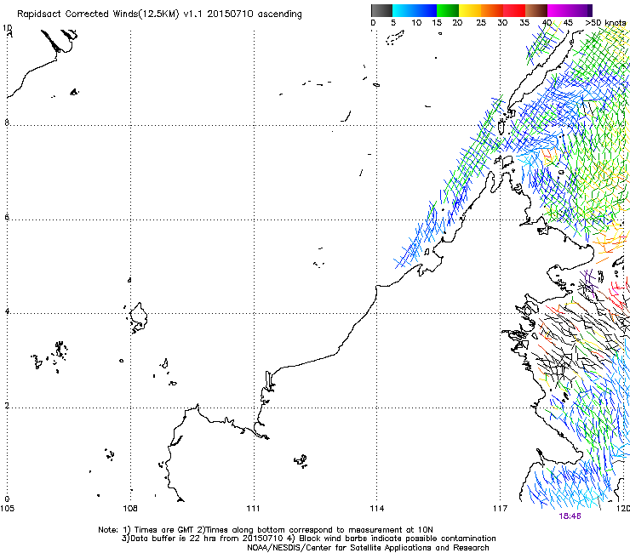Click the longitude label 114

tap(376, 509)
